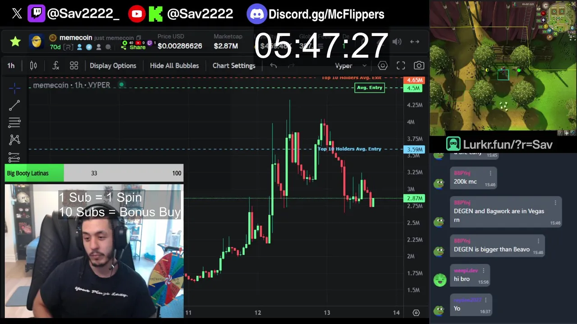
Task: Click the memecoin · 1h · VYPER chart legend
Action: click(72, 85)
